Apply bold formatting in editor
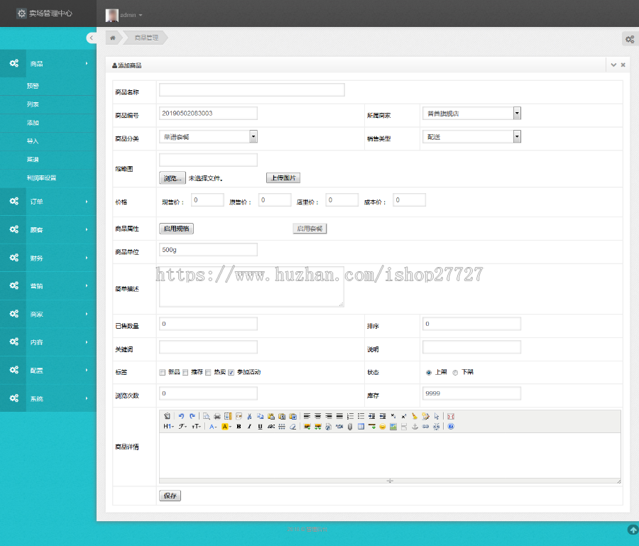Screen dimensions: 639x546 [239, 427]
